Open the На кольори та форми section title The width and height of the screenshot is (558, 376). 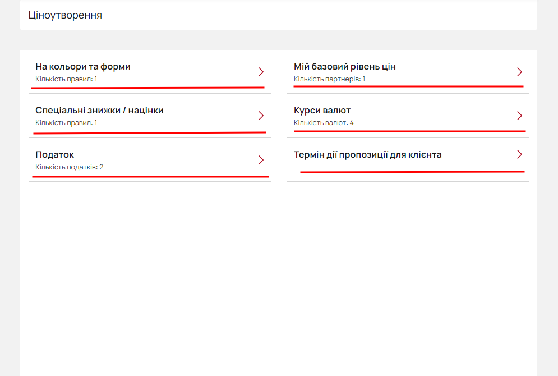[83, 67]
